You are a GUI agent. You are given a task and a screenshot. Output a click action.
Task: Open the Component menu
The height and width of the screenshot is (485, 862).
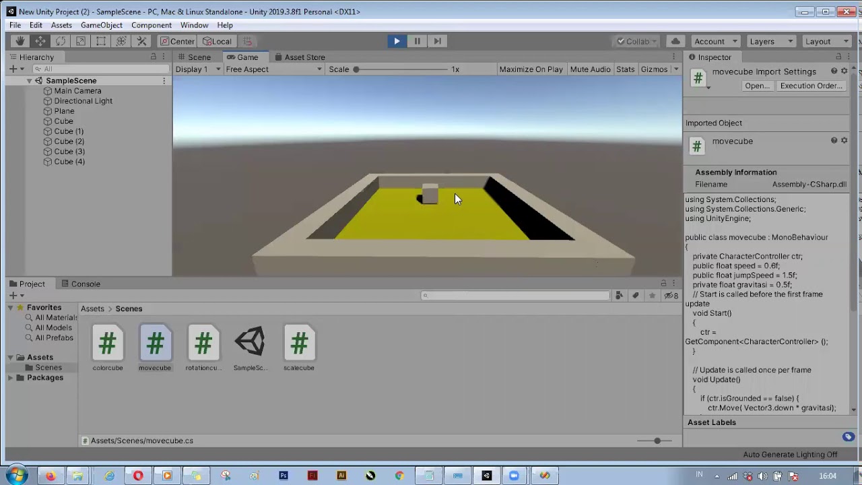(x=152, y=25)
